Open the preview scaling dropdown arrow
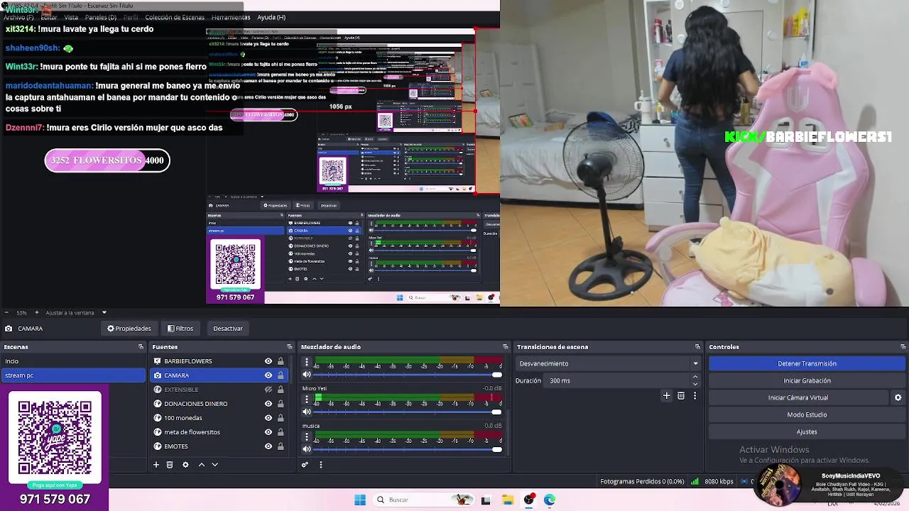This screenshot has width=909, height=511. point(104,312)
